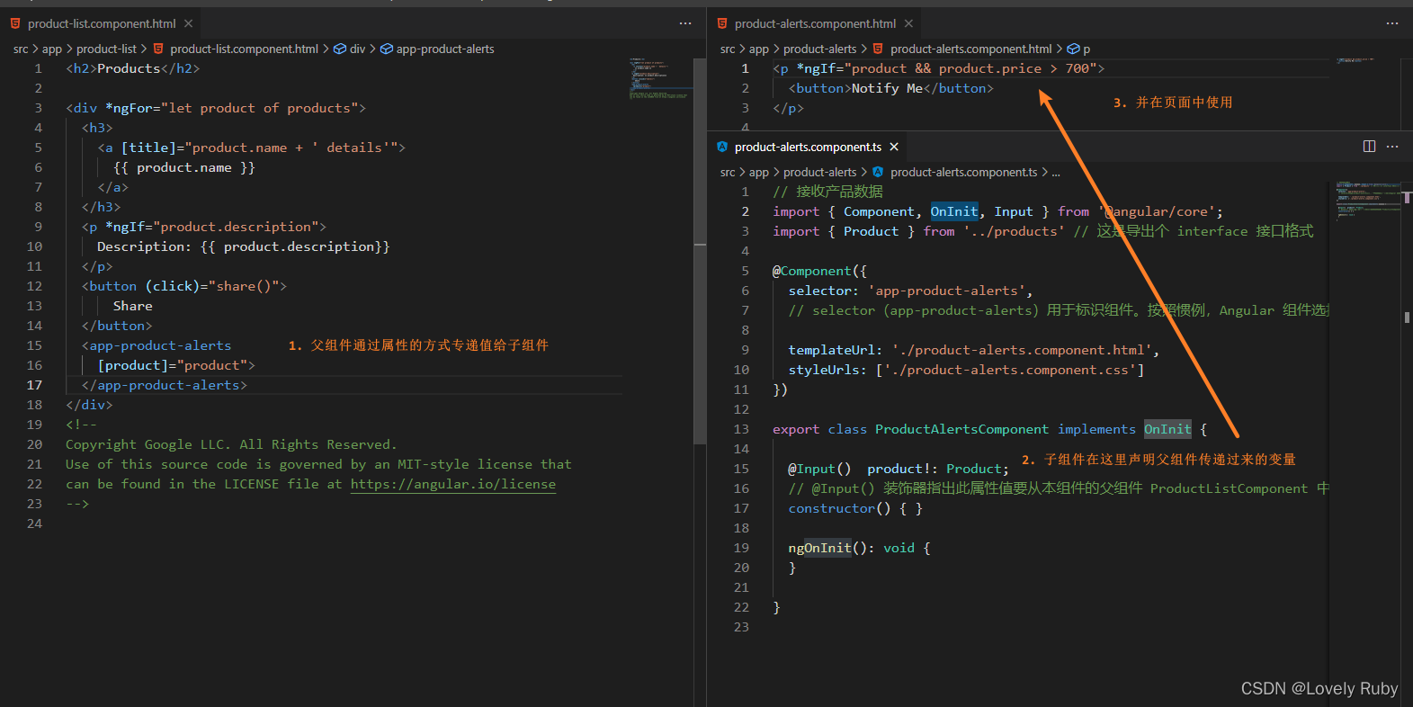Click 'templateUrl' line in ts editor
The width and height of the screenshot is (1413, 707).
pyautogui.click(x=974, y=350)
